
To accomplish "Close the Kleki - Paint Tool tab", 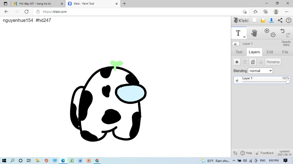I will [x=117, y=3].
